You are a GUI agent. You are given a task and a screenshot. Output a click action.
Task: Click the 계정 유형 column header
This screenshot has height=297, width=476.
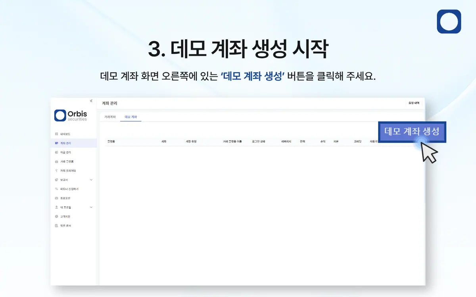[x=191, y=141]
